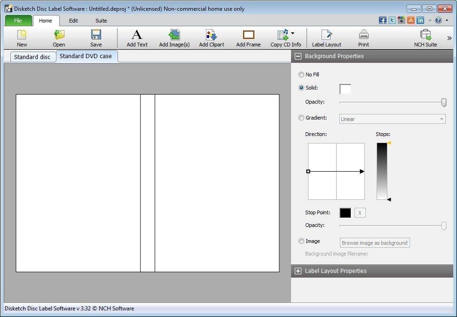The width and height of the screenshot is (457, 317).
Task: Open the Stop Point color swatch
Action: click(345, 212)
